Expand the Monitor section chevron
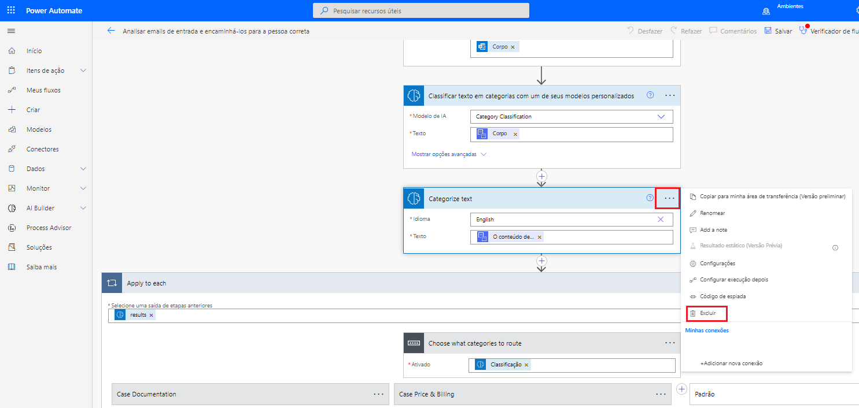Viewport: 859px width, 408px height. click(x=83, y=188)
